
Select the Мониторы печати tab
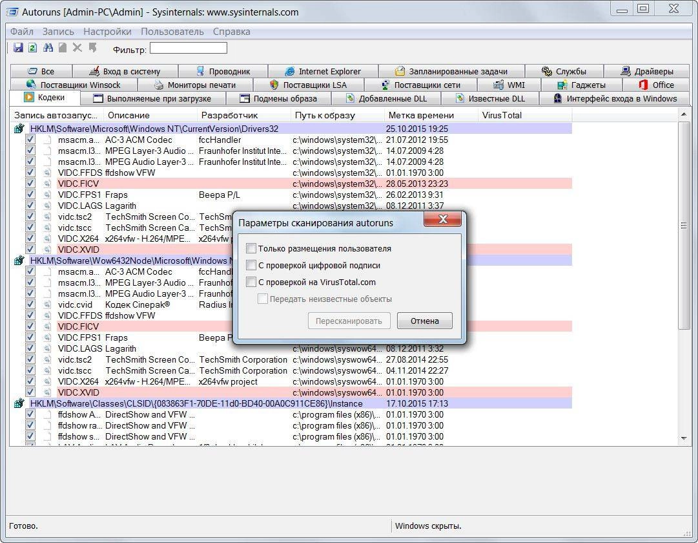click(195, 85)
